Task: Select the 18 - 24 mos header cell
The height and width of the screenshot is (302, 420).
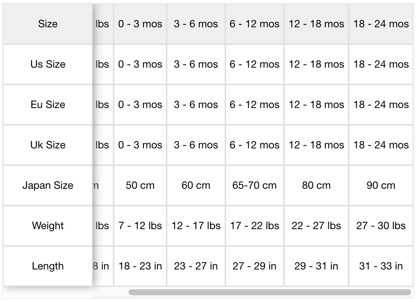Action: tap(381, 24)
